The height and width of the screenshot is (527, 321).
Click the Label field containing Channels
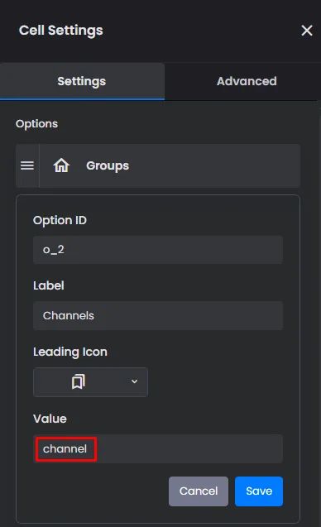click(x=158, y=315)
